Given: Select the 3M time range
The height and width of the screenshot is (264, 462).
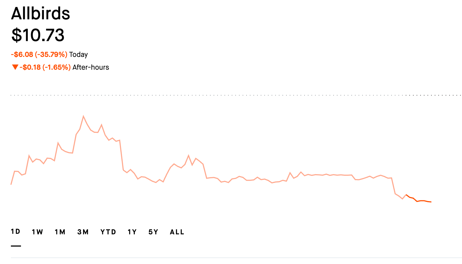Looking at the screenshot, I should 83,232.
